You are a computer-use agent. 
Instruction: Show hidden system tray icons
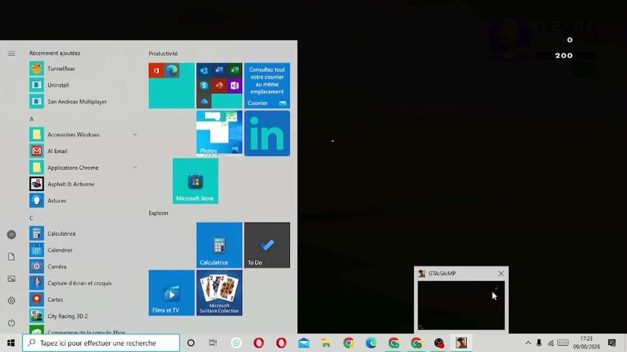tap(528, 343)
